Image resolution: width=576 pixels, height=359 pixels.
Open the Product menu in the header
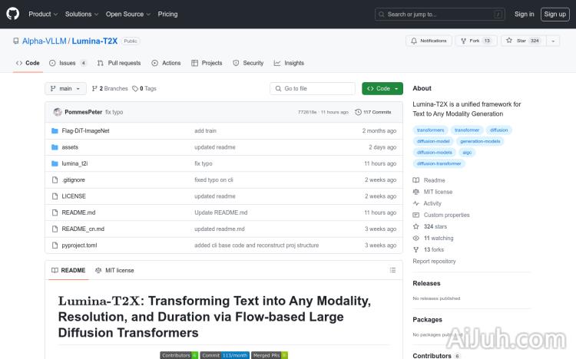coord(42,14)
